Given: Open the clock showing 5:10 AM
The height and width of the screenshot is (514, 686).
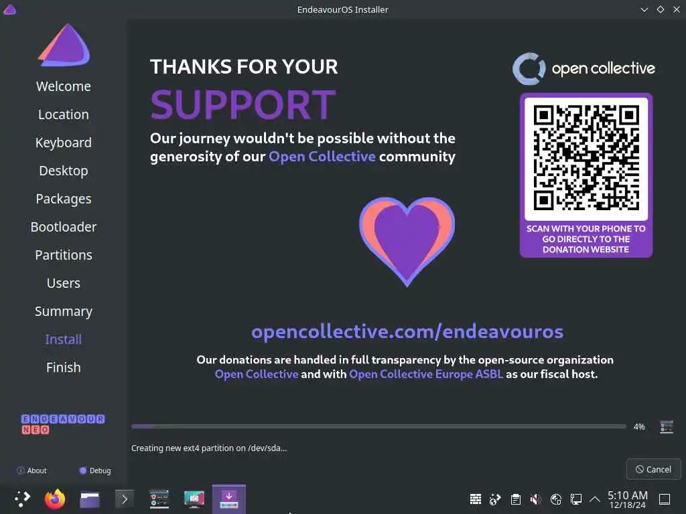Looking at the screenshot, I should (627, 499).
